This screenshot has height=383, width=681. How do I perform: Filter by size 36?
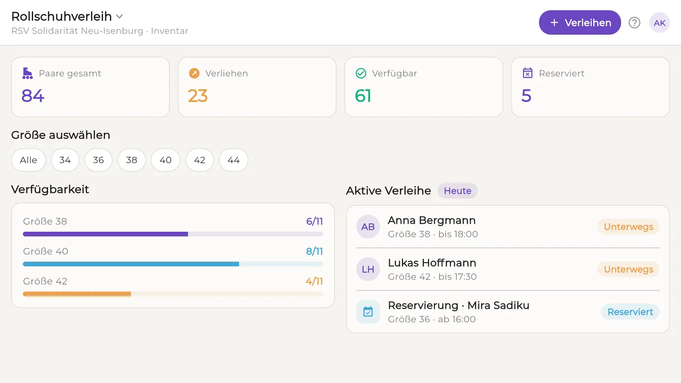(x=99, y=160)
